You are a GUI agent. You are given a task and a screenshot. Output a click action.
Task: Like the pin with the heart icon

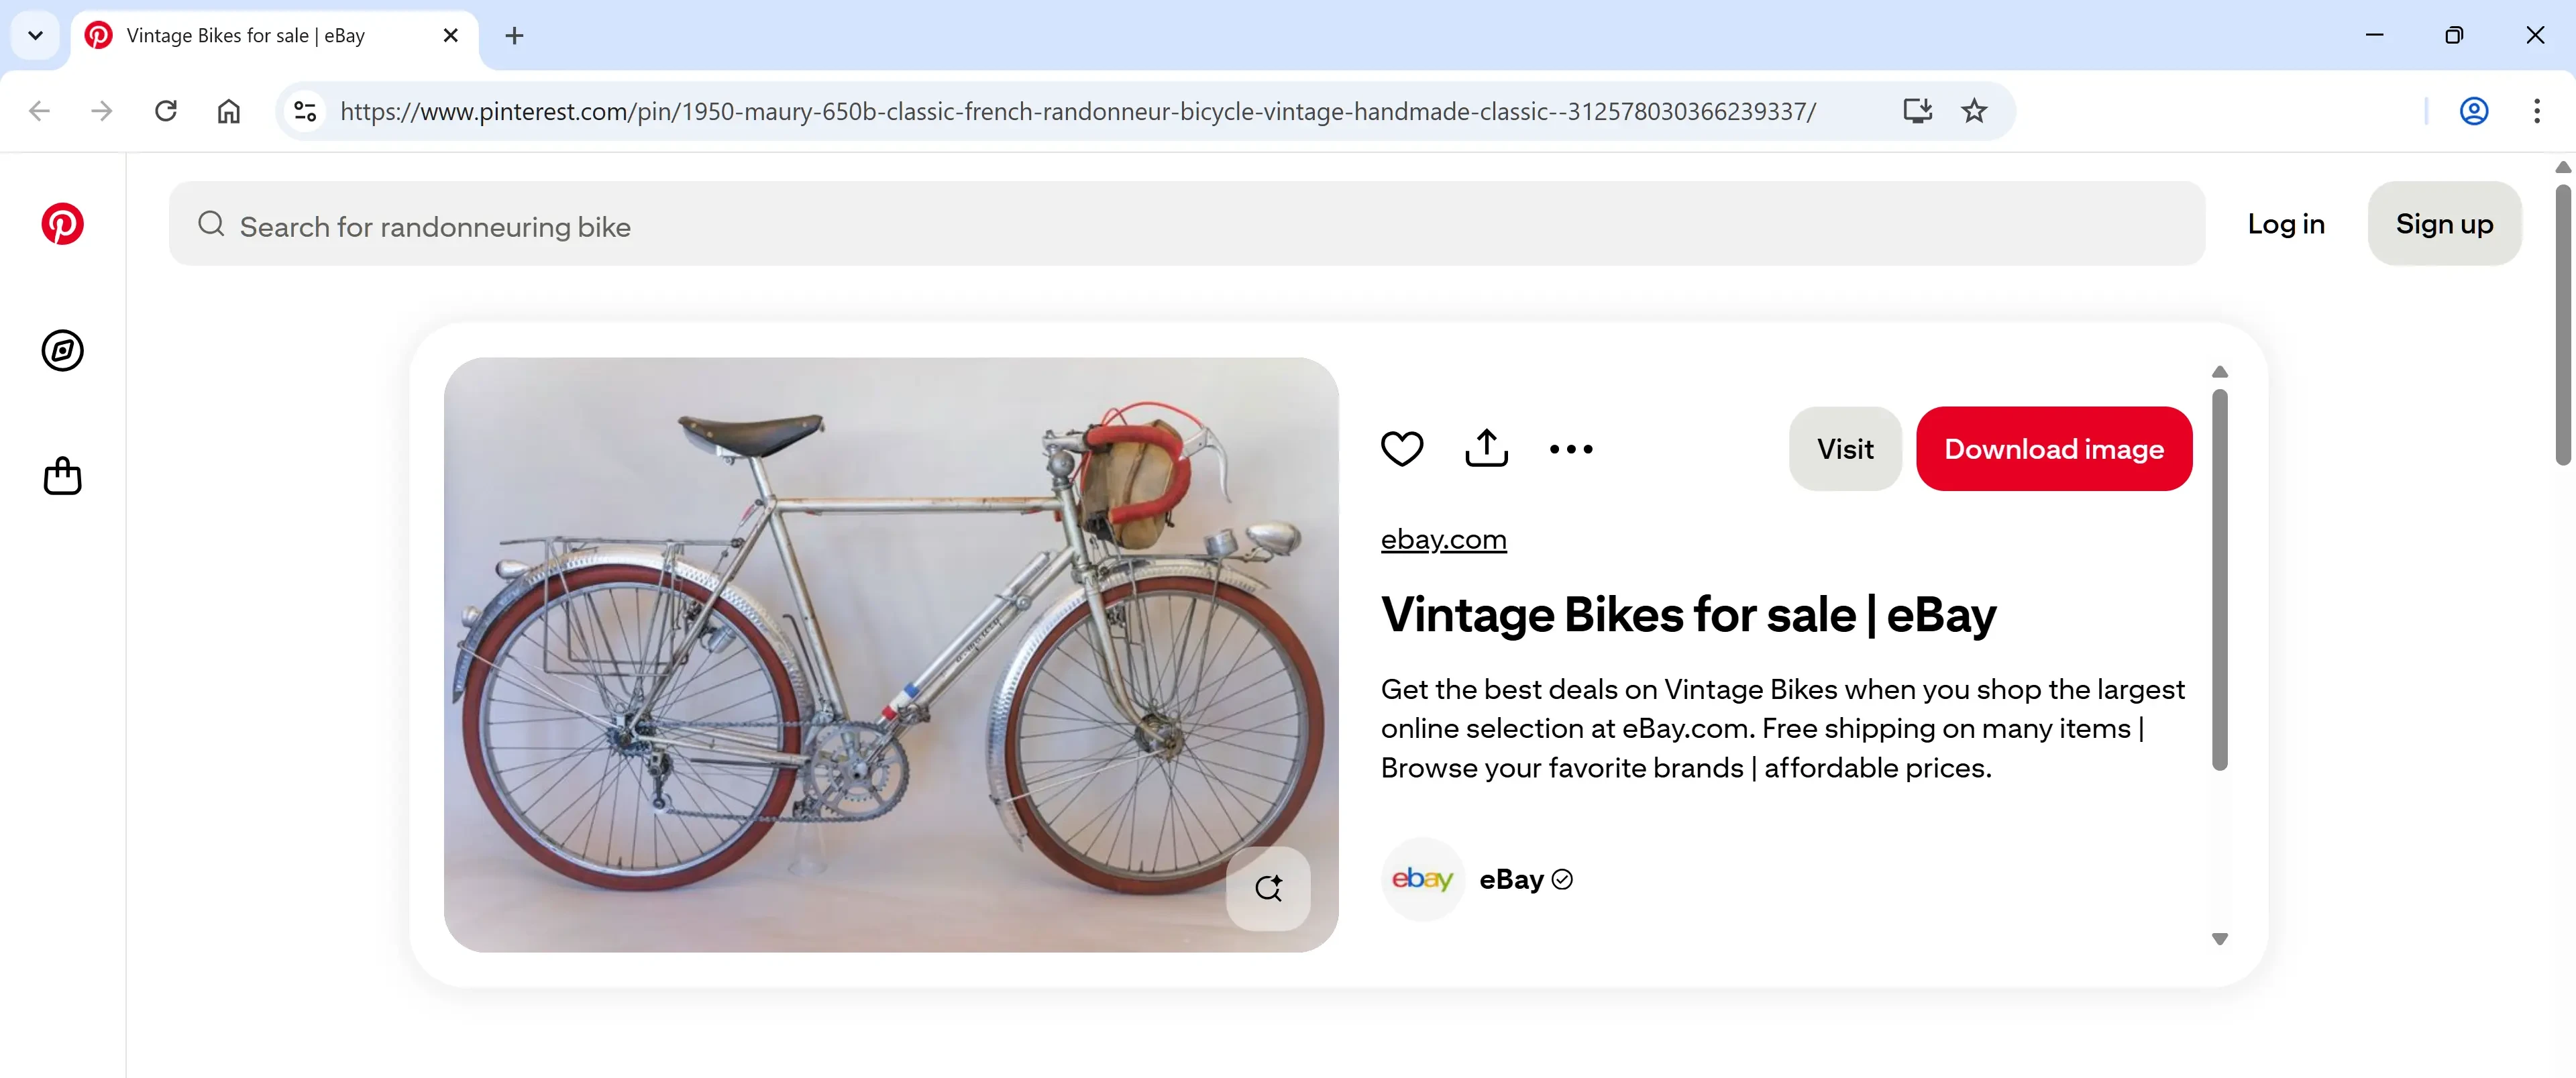(1401, 448)
